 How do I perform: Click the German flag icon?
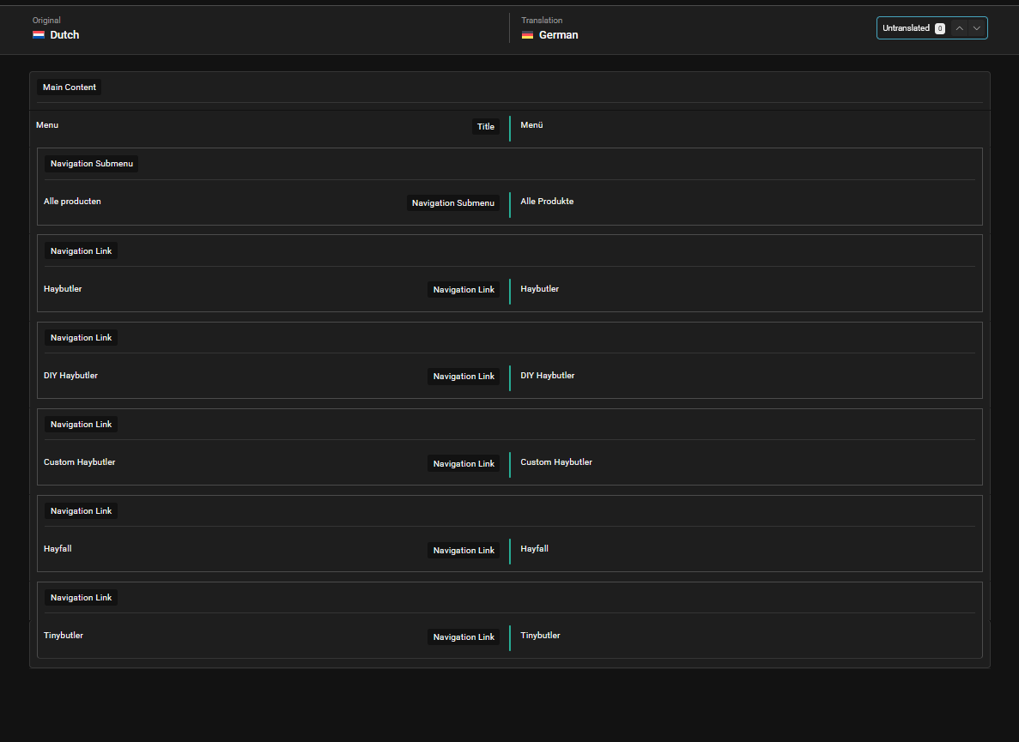pos(527,35)
